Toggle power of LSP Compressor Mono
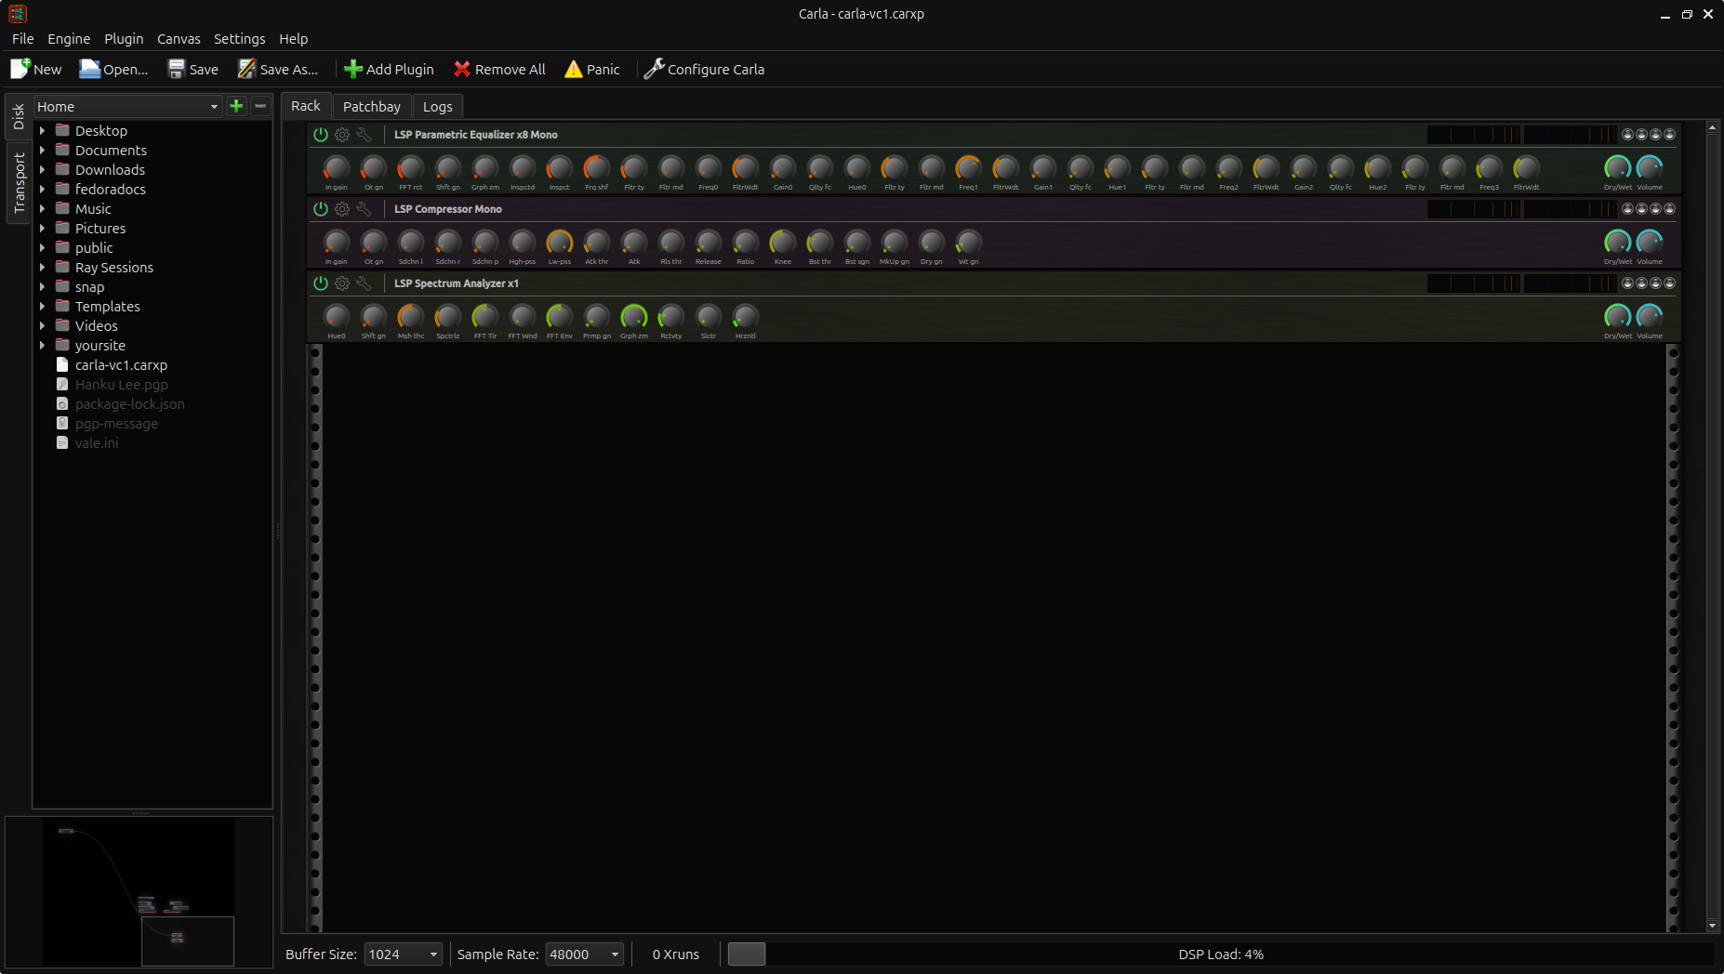This screenshot has height=974, width=1724. click(x=321, y=209)
